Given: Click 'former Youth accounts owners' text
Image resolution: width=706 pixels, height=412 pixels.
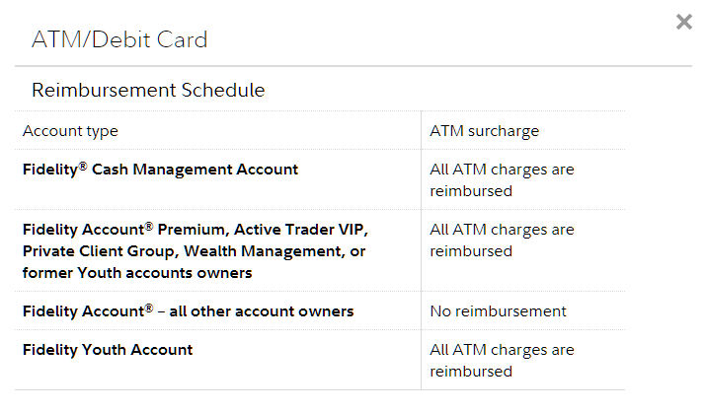Looking at the screenshot, I should (x=137, y=273).
